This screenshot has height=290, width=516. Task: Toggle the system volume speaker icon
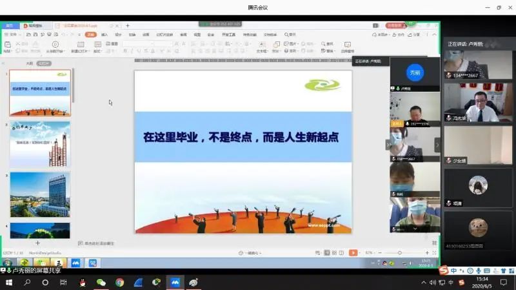click(x=432, y=282)
